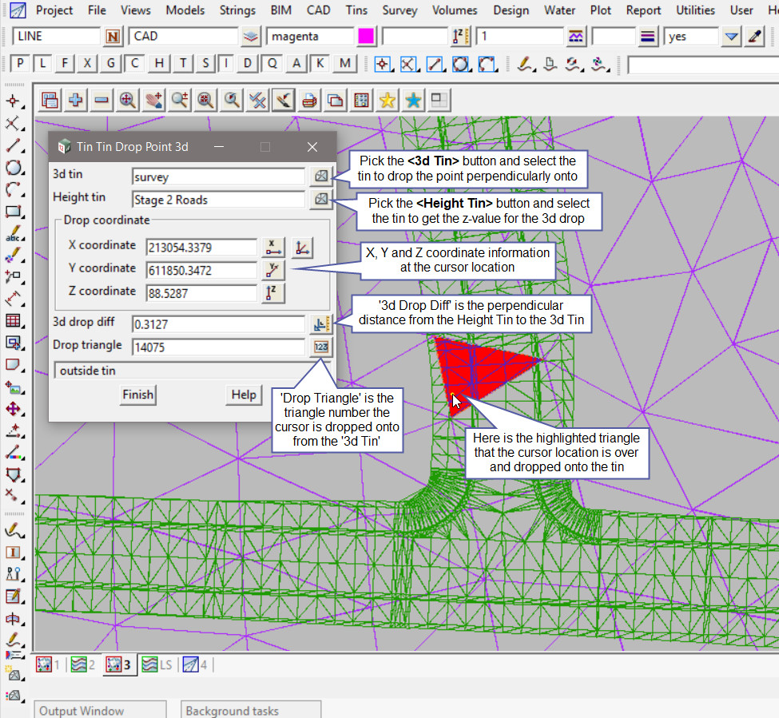The height and width of the screenshot is (718, 779).
Task: Toggle the M snap button
Action: (344, 64)
